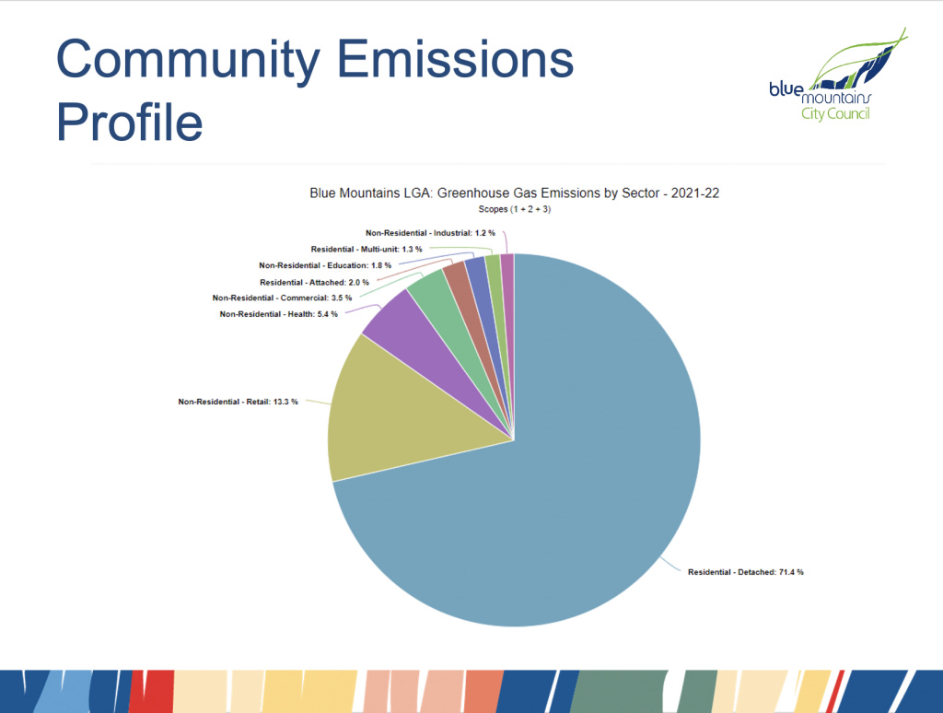Click the 'Community Emissions Profile' slide heading

pyautogui.click(x=315, y=89)
